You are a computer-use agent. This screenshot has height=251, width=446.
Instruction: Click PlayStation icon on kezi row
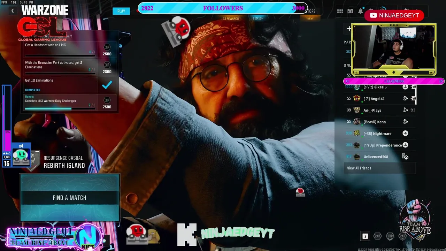(x=405, y=87)
